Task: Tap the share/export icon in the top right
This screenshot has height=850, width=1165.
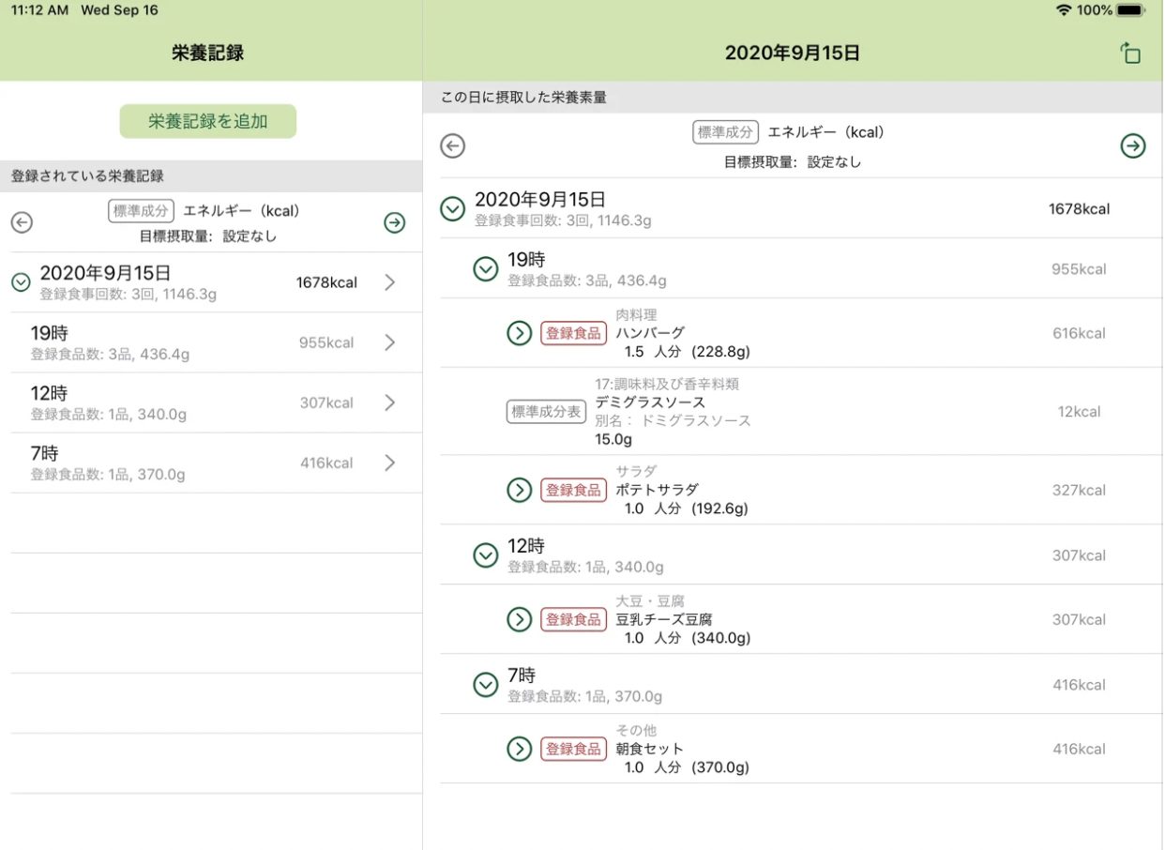Action: [x=1131, y=53]
